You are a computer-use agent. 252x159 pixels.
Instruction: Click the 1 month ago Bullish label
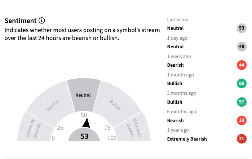175,83
